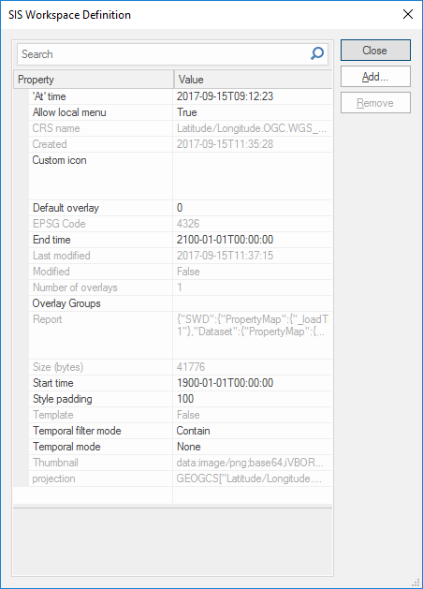Select the Custom icon property row

(181, 176)
